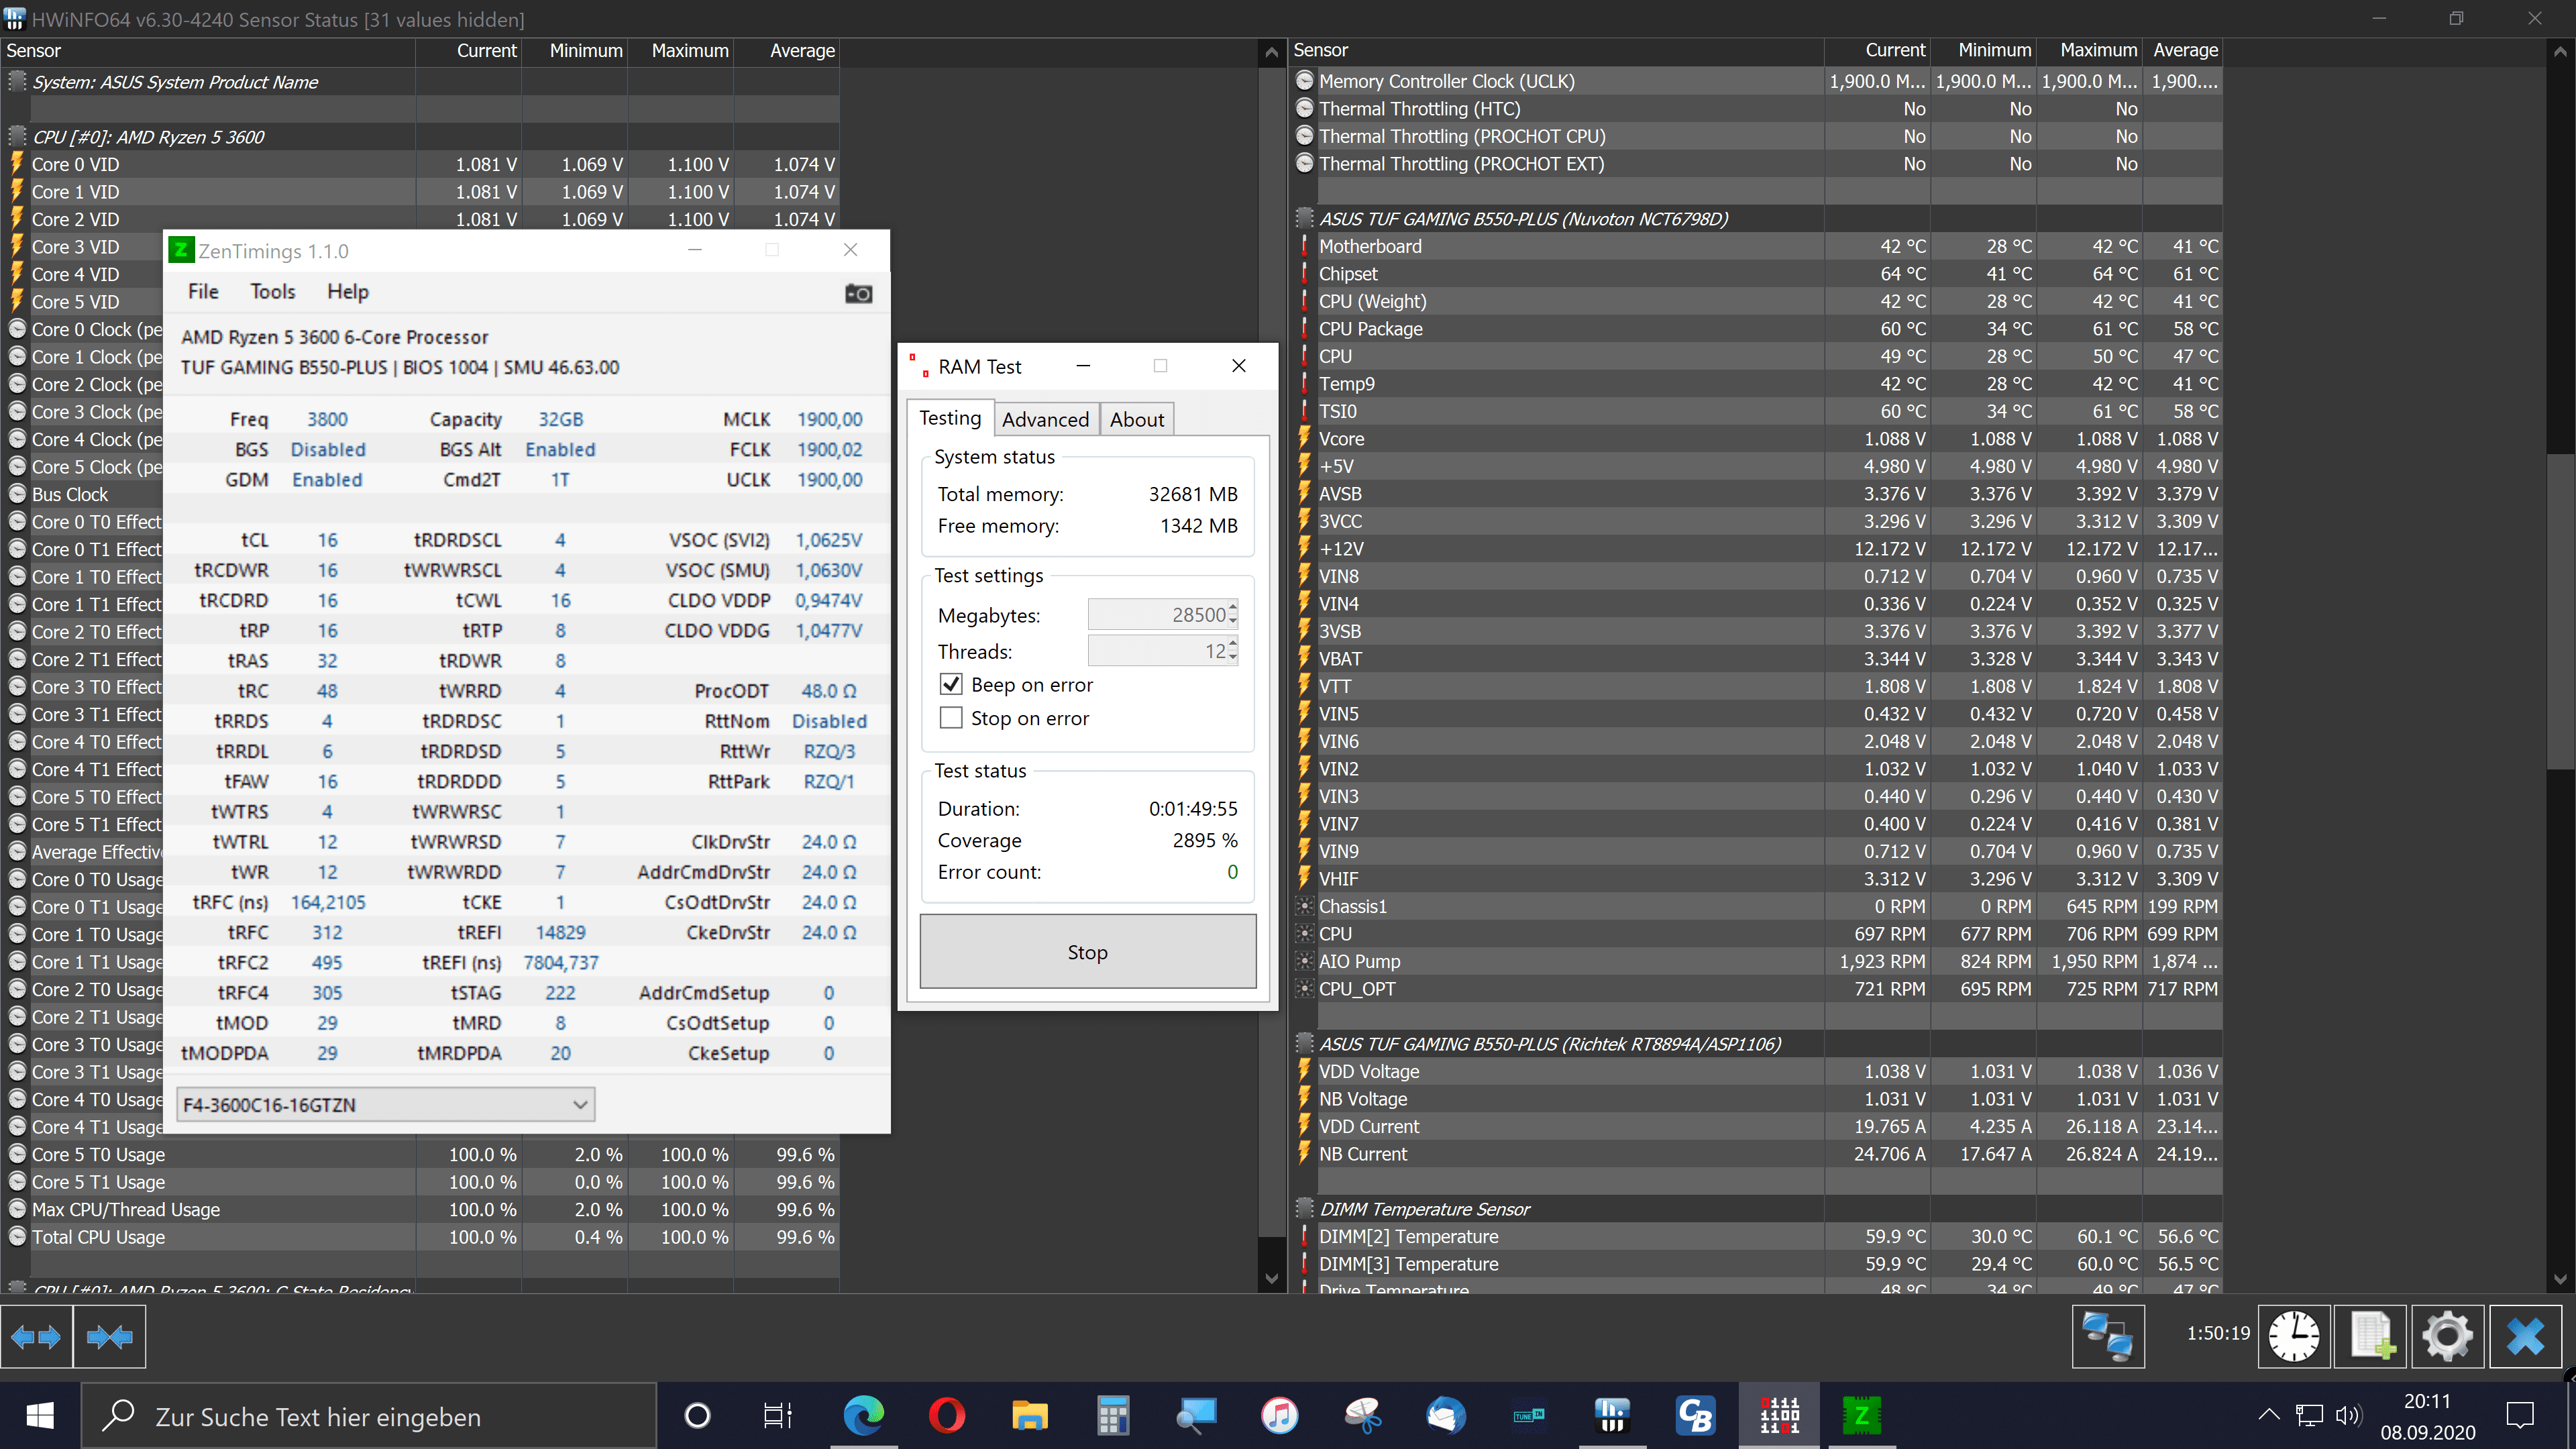Collapse the CPU AMD Ryzen 5 3600 group
Screen dimensions: 2576x1449
[x=17, y=136]
